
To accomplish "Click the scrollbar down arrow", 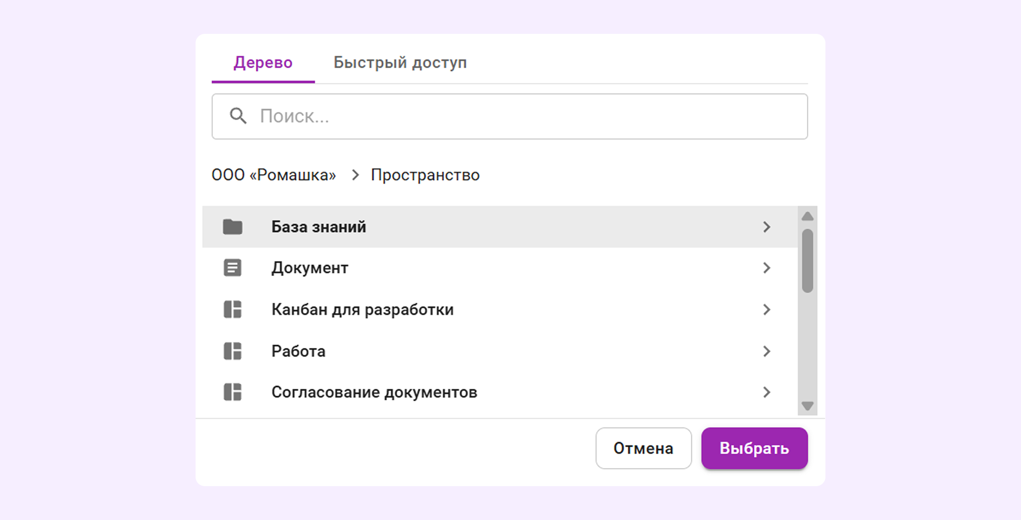I will pyautogui.click(x=807, y=406).
